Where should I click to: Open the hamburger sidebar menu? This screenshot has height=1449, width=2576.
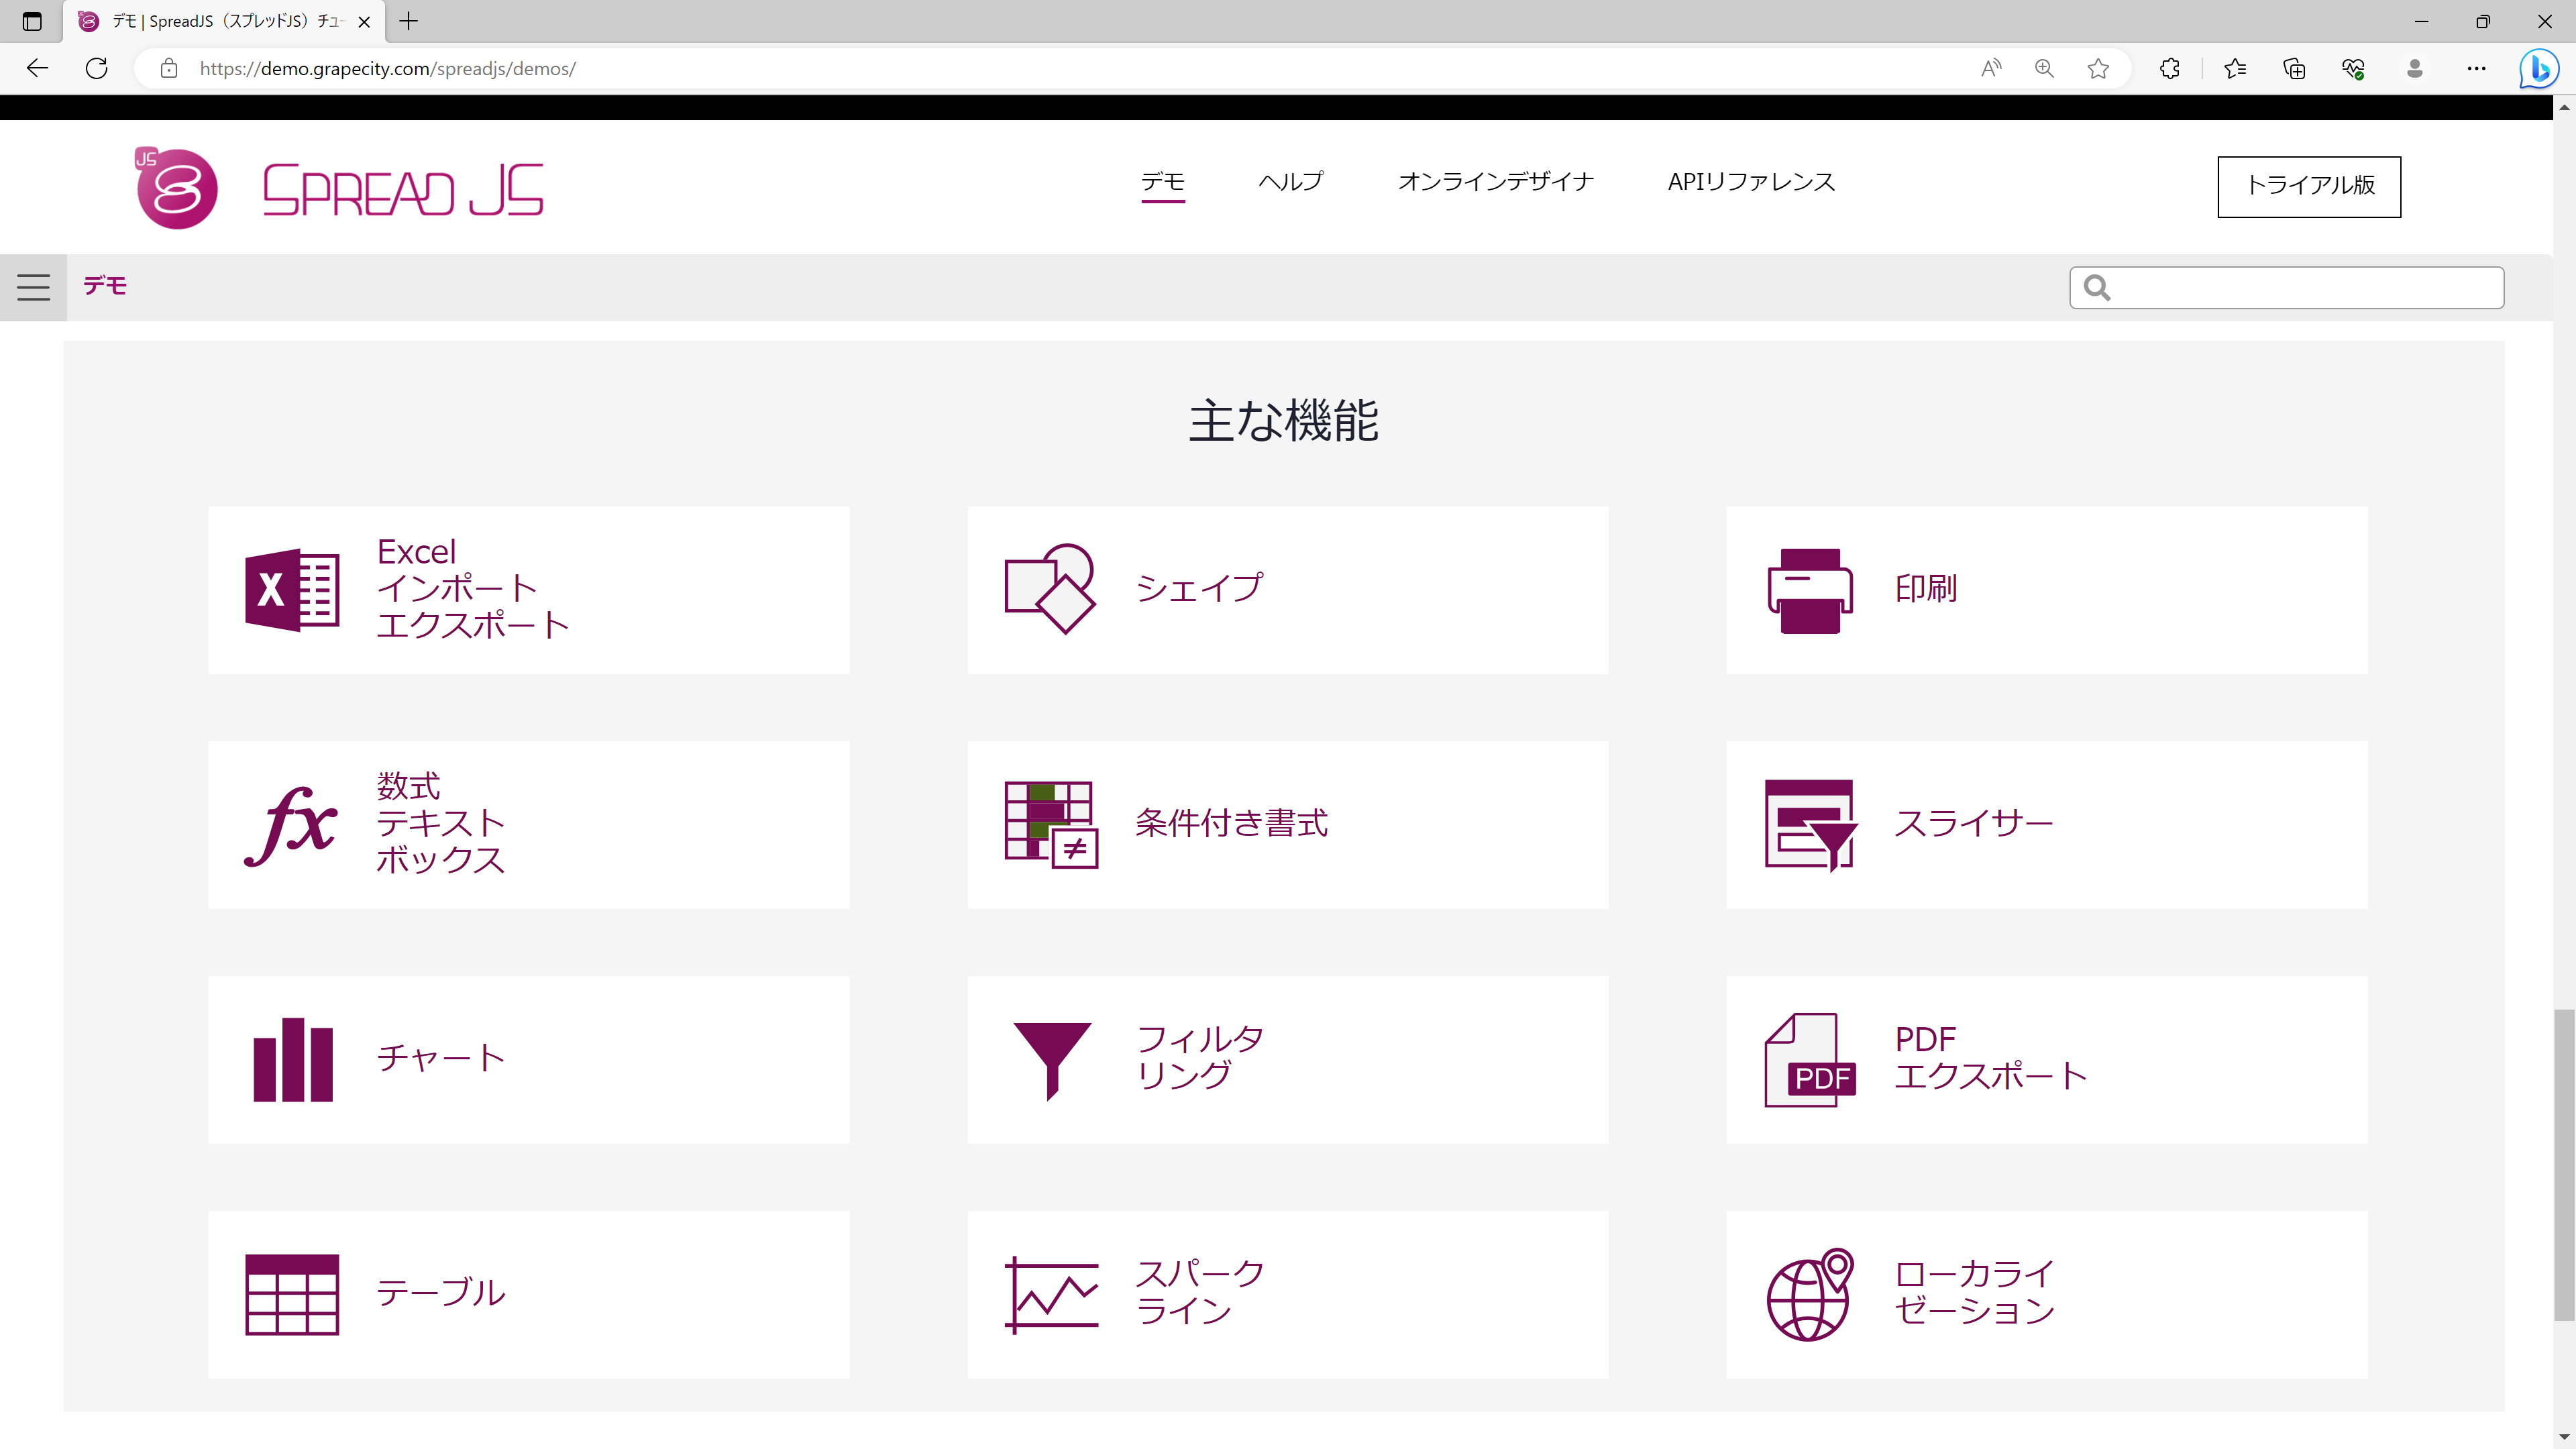pyautogui.click(x=33, y=287)
